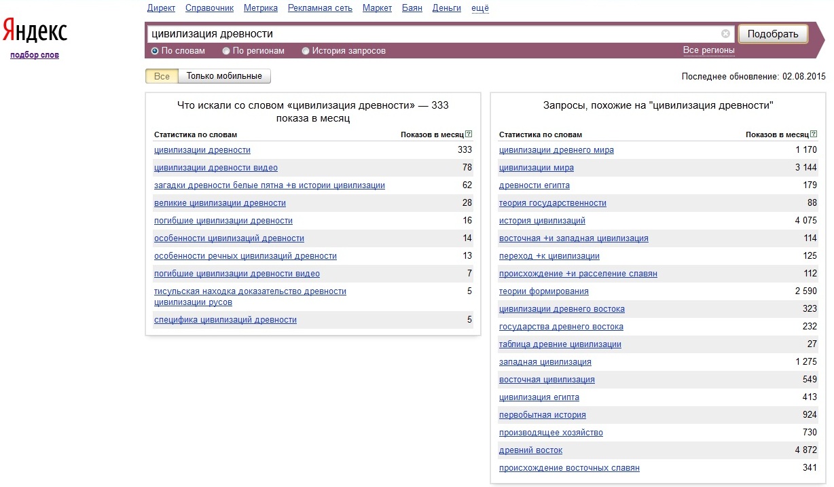This screenshot has height=487, width=834.
Task: Click the Подобрать button
Action: point(773,33)
